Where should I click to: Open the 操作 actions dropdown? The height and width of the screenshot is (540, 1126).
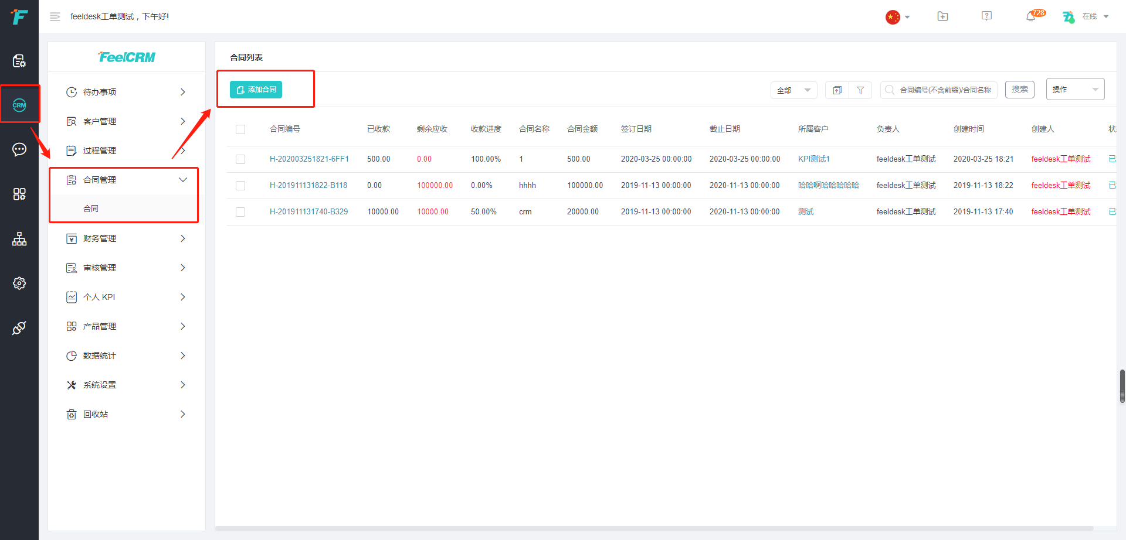tap(1075, 90)
